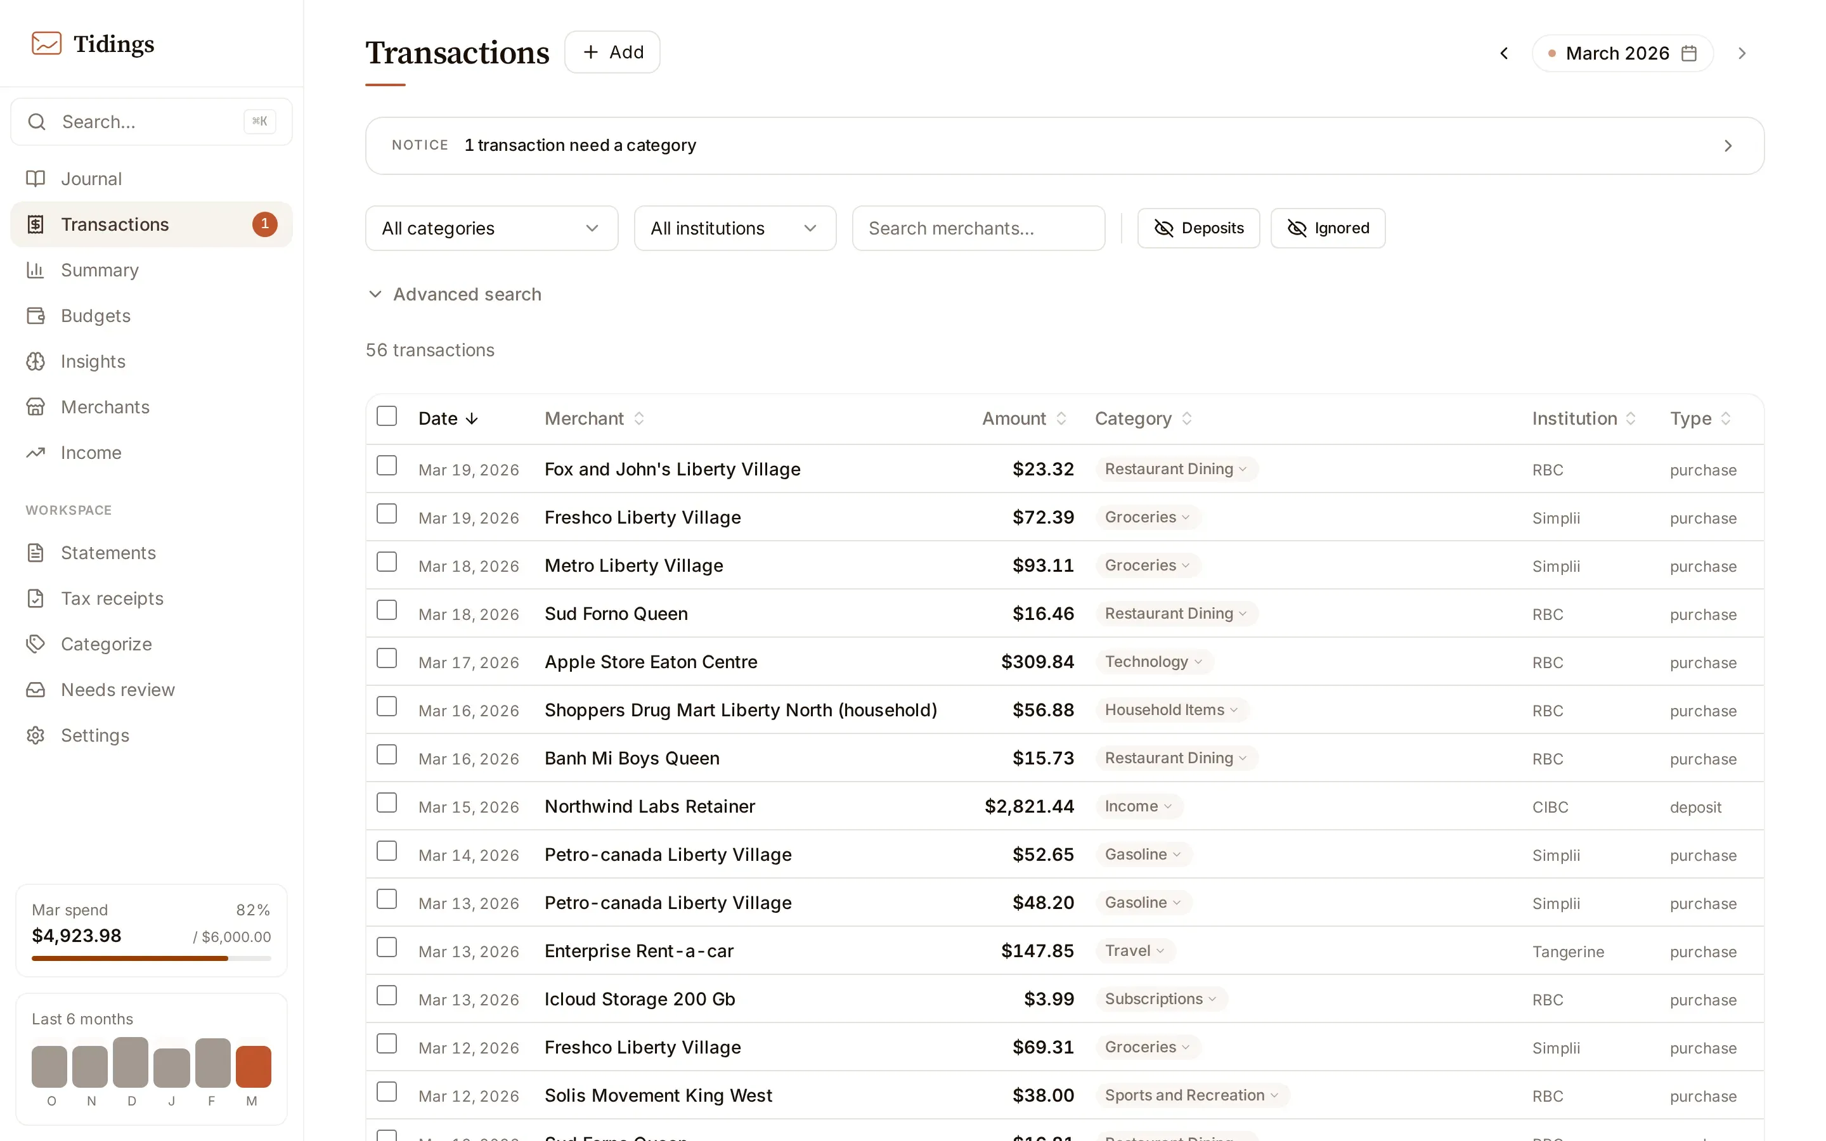Open the Merchants page
The height and width of the screenshot is (1141, 1826).
click(151, 407)
